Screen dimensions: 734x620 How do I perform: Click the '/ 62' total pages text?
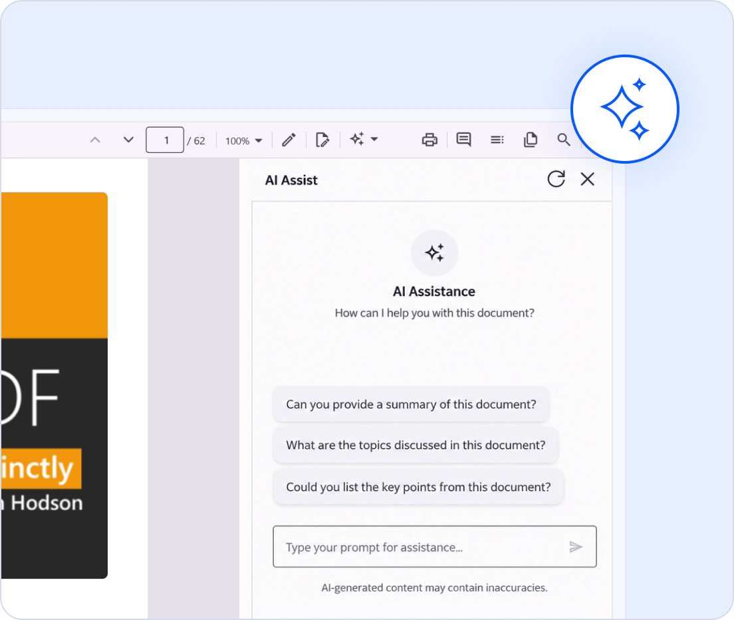click(196, 141)
